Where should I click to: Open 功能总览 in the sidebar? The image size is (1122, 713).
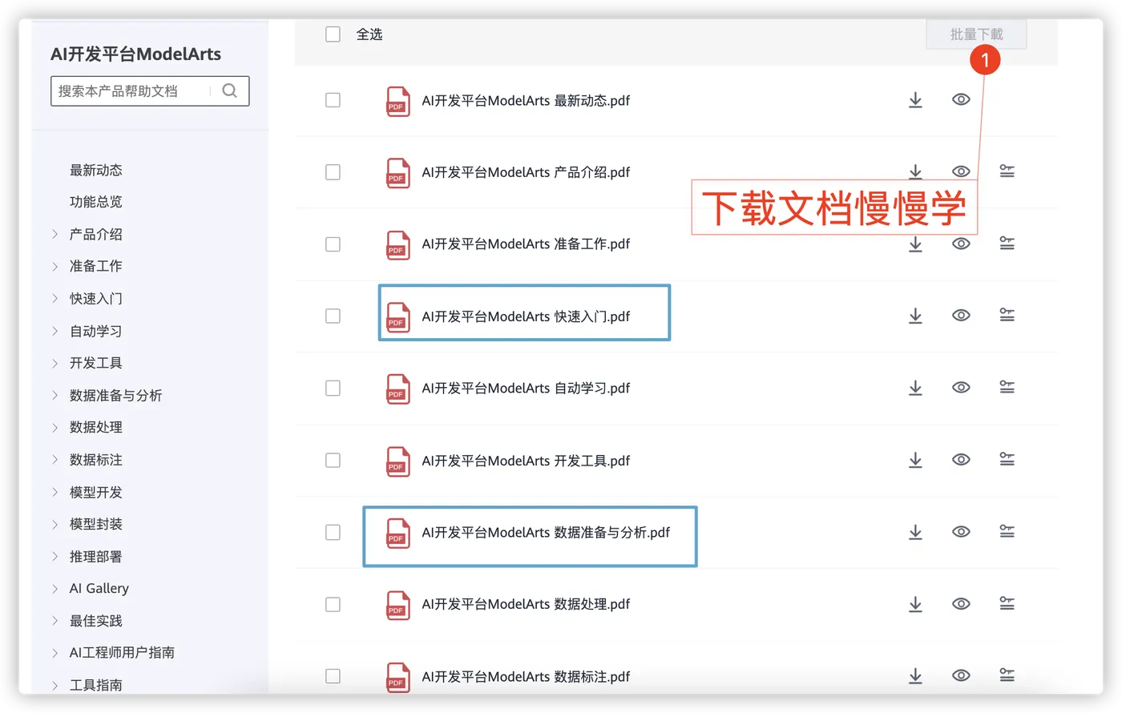pos(96,202)
